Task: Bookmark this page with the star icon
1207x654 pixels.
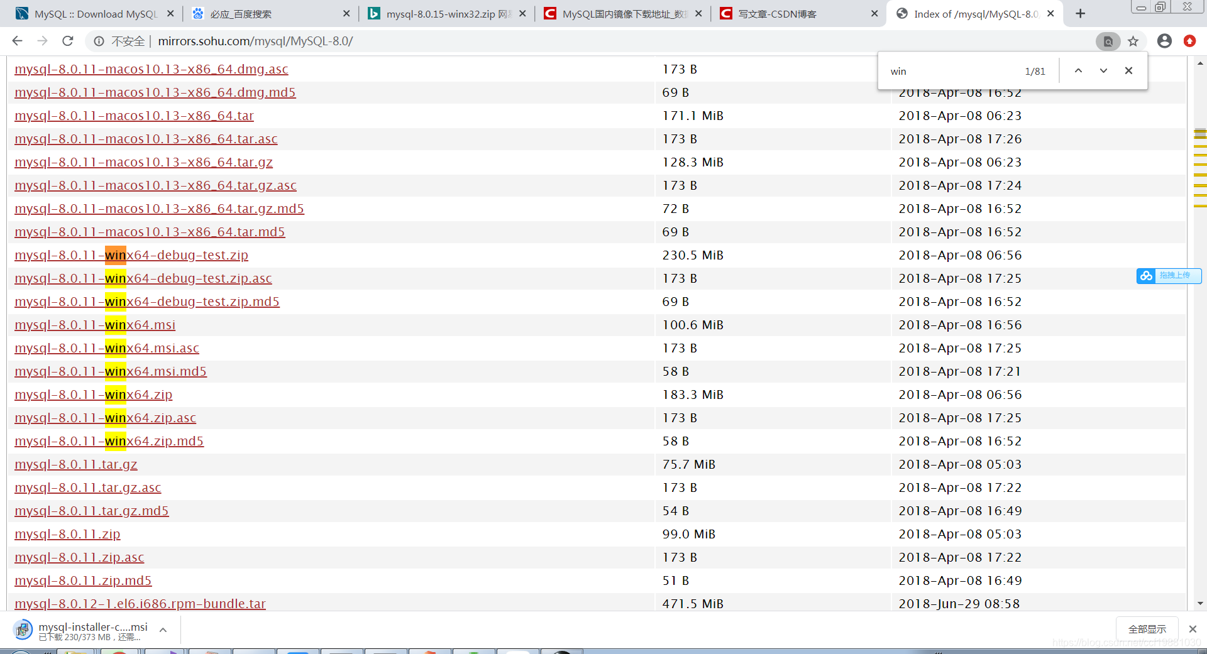Action: coord(1133,41)
